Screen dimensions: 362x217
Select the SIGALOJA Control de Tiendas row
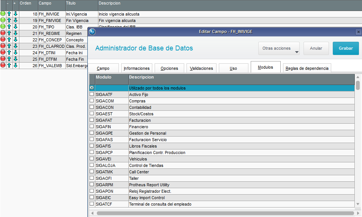[x=222, y=165]
